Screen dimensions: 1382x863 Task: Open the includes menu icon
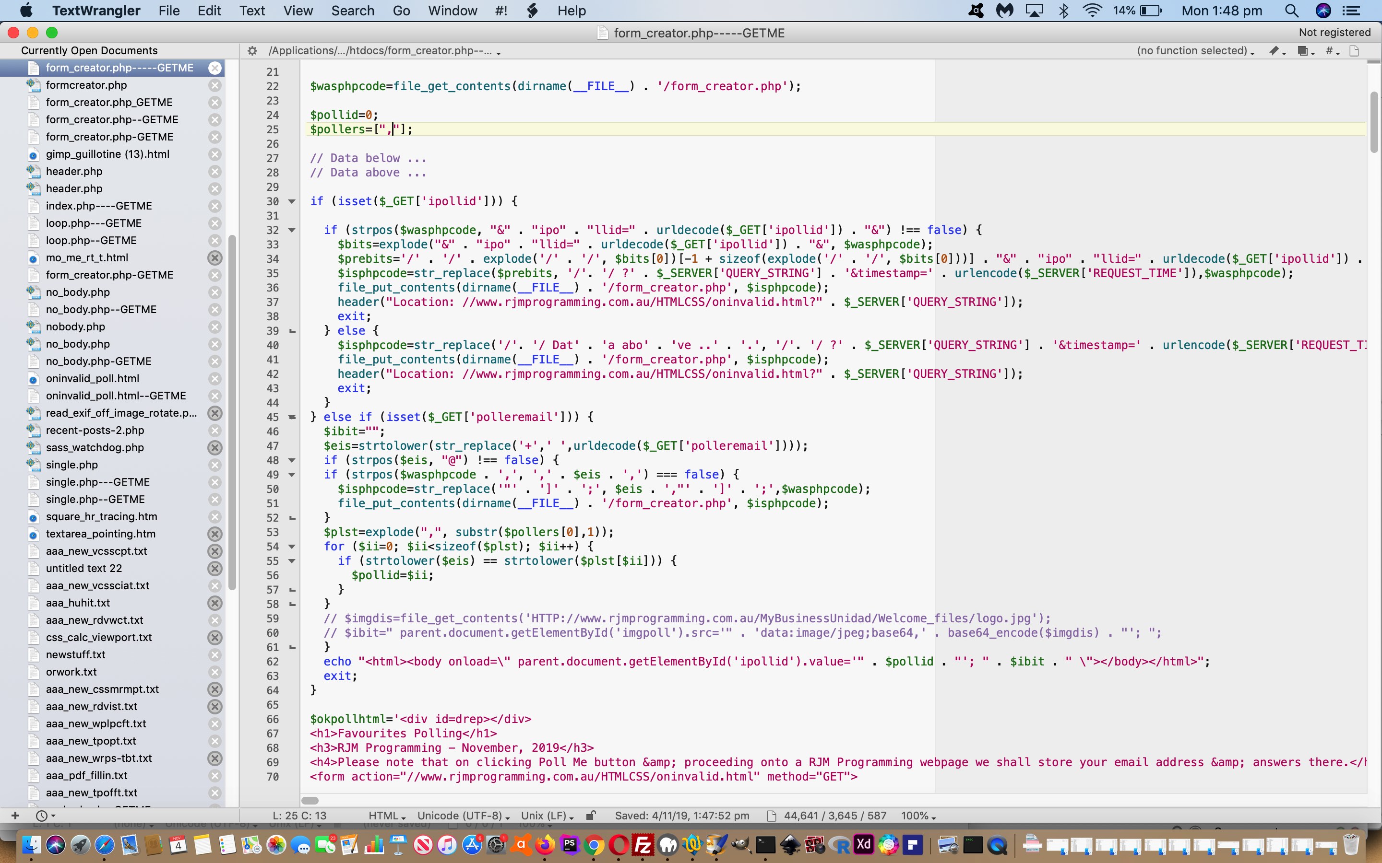click(x=1306, y=51)
